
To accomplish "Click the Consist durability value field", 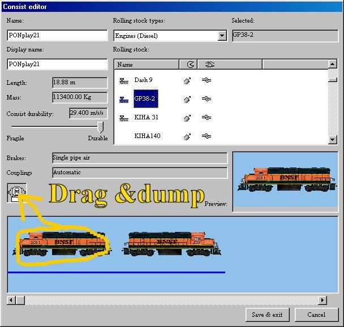I will pyautogui.click(x=88, y=113).
